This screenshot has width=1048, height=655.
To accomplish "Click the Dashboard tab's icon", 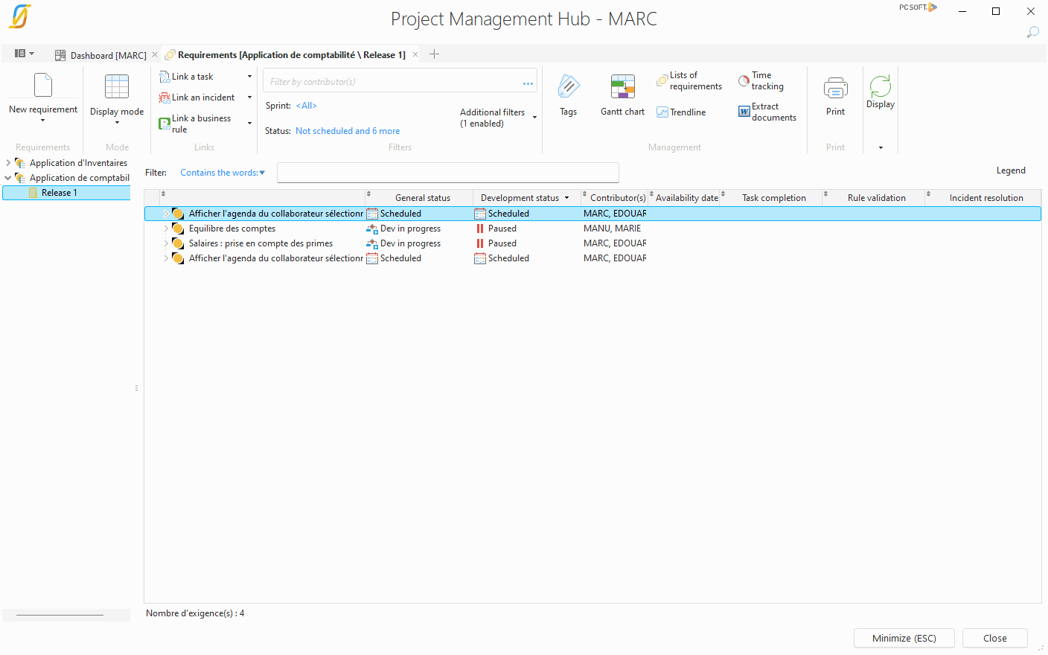I will click(x=60, y=55).
